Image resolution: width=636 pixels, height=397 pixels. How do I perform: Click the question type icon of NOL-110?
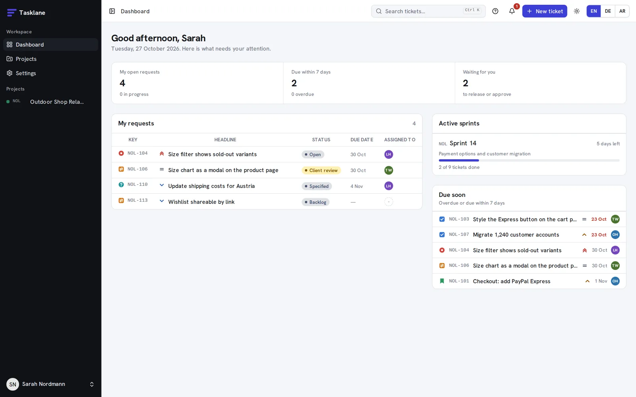click(121, 185)
